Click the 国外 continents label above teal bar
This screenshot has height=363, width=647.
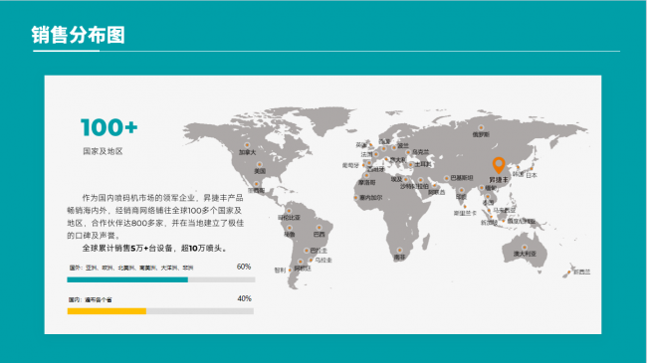[131, 268]
